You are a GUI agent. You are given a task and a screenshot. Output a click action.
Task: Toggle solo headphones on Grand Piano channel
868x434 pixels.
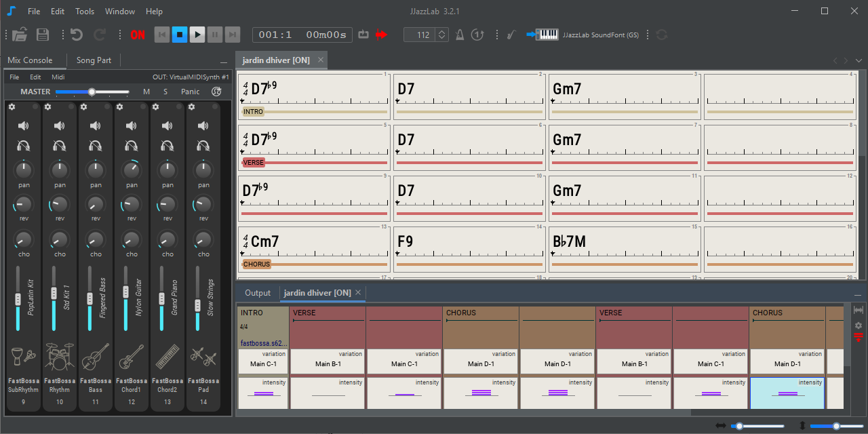coord(167,145)
